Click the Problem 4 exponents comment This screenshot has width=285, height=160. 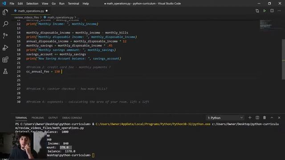click(88, 102)
